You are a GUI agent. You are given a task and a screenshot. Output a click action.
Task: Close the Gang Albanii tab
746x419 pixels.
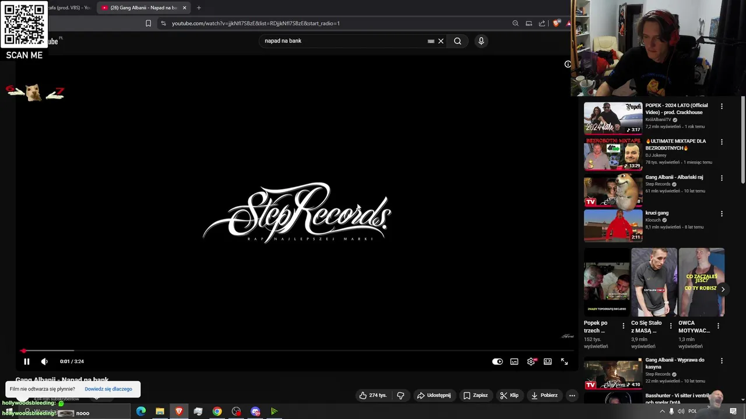pos(185,8)
